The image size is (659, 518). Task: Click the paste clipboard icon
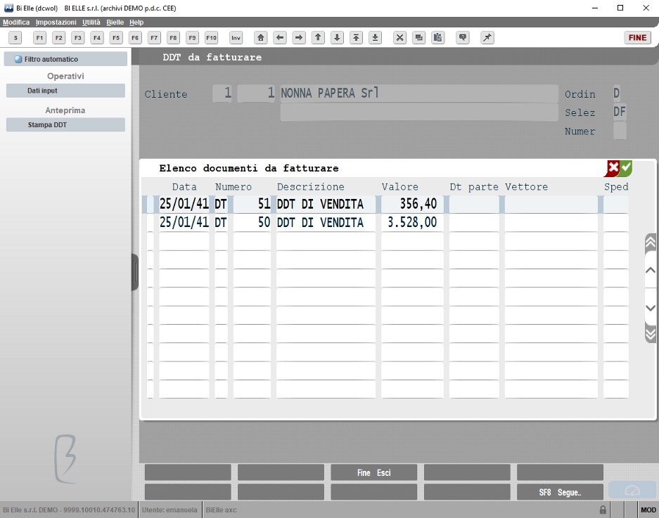pyautogui.click(x=437, y=38)
